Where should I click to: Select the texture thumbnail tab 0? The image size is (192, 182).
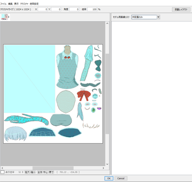click(x=5, y=17)
